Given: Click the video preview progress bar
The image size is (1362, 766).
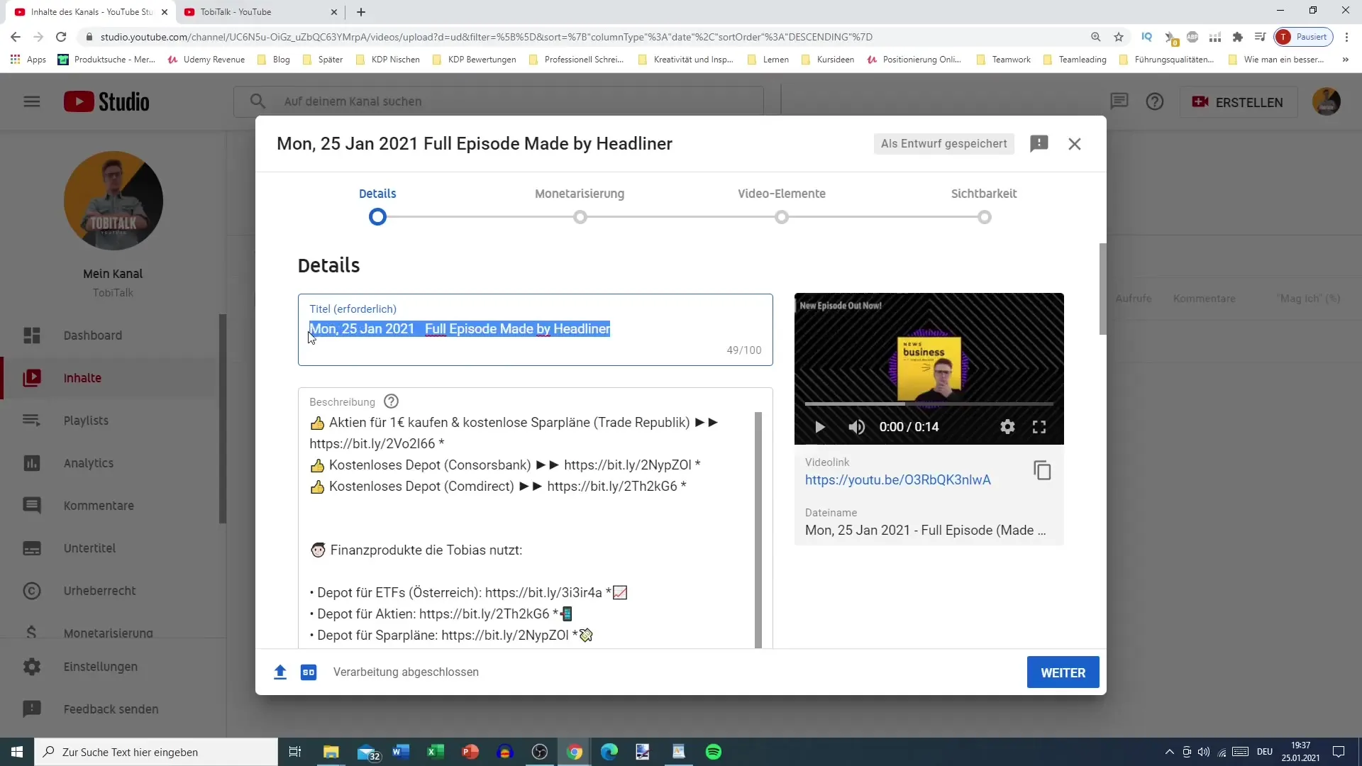Looking at the screenshot, I should pos(929,404).
